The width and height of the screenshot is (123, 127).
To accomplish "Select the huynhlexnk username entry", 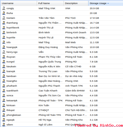I will click(x=13, y=28).
